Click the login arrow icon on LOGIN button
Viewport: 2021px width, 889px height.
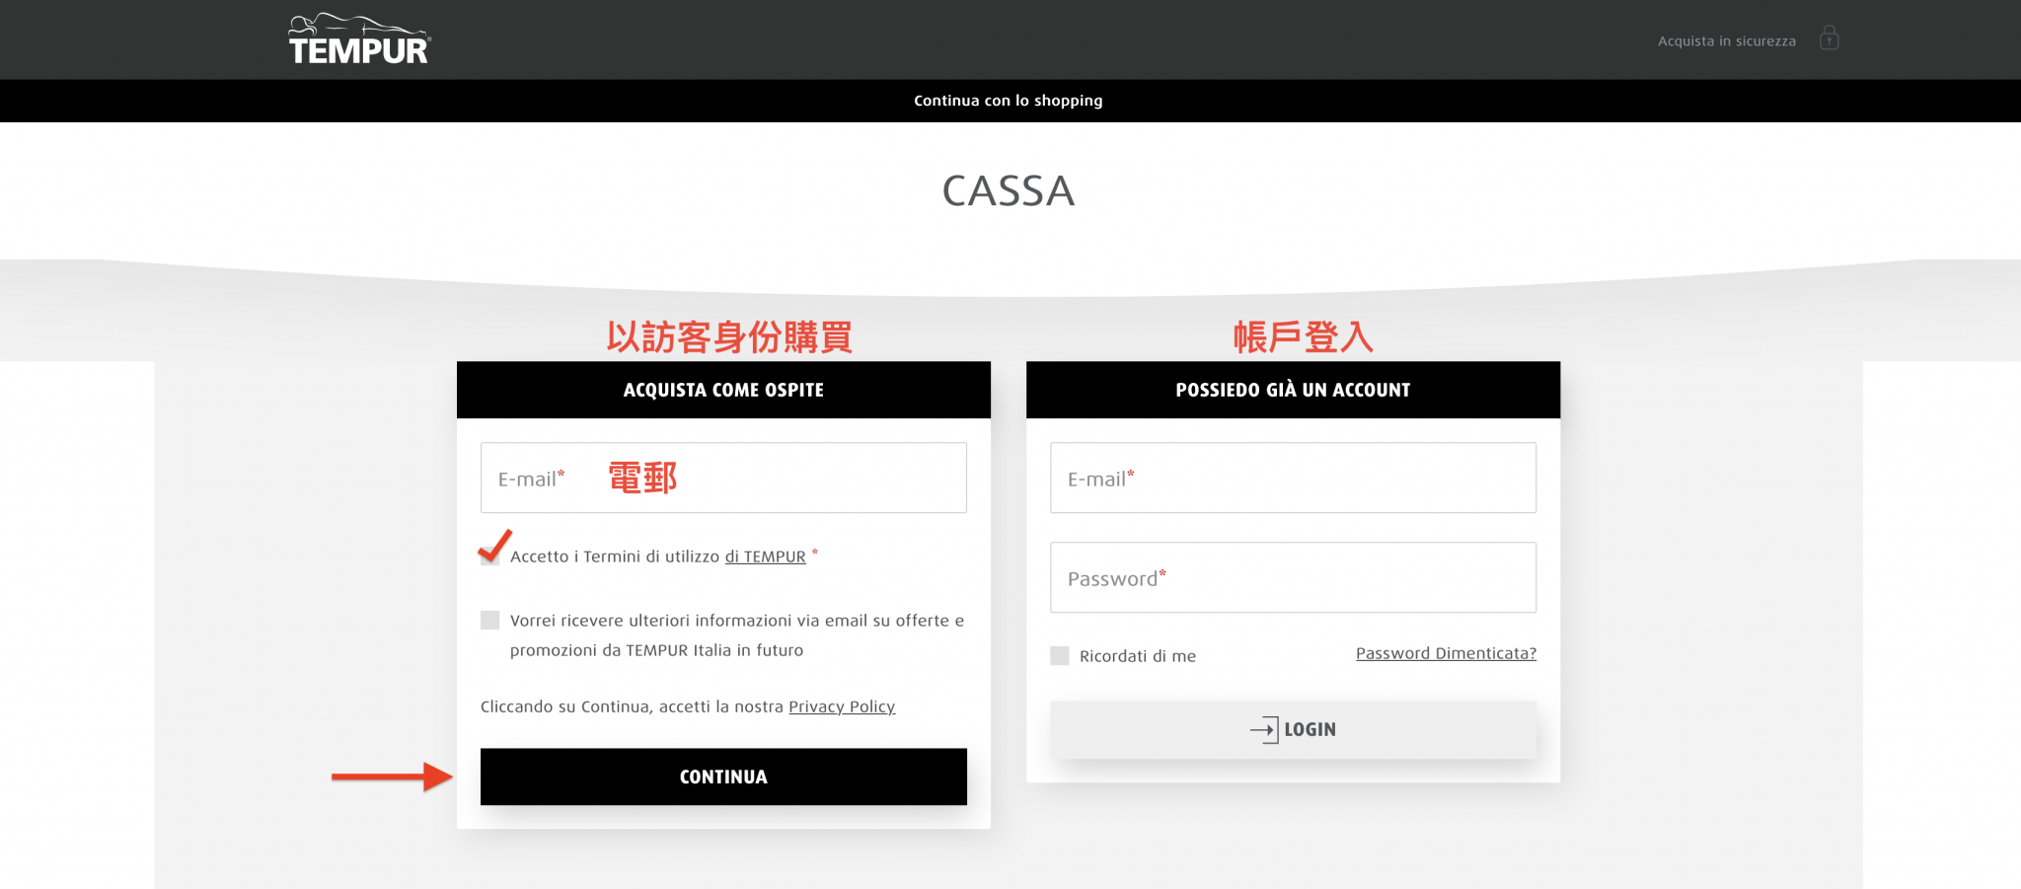(x=1263, y=730)
